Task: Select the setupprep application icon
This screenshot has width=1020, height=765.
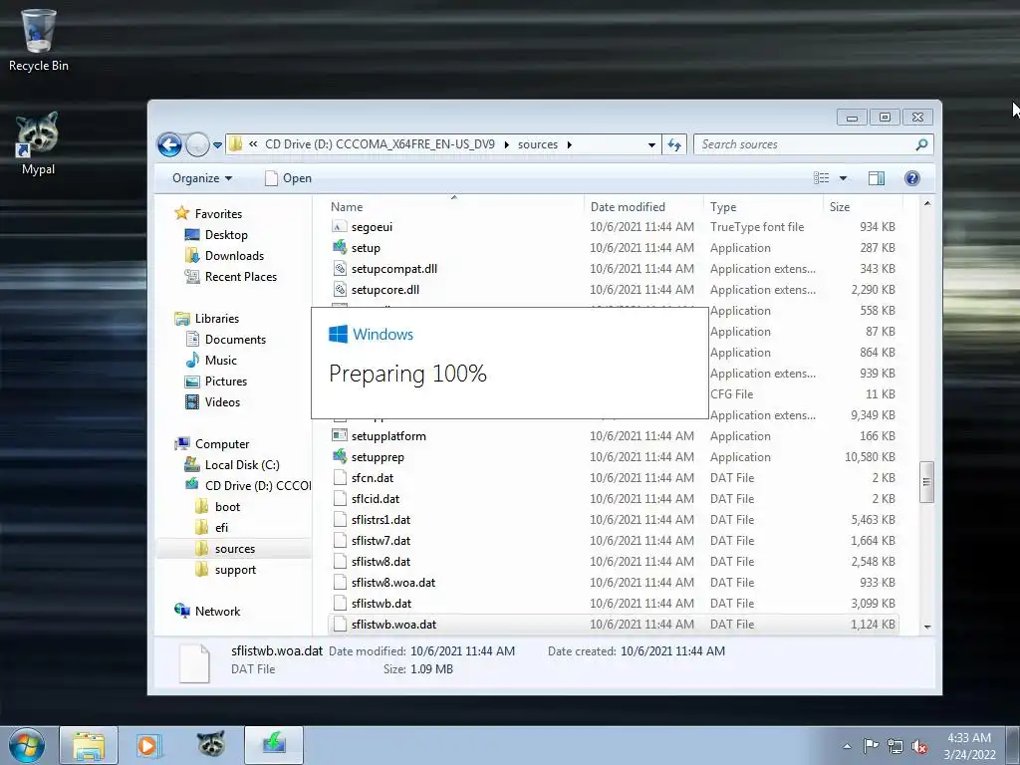Action: [339, 456]
